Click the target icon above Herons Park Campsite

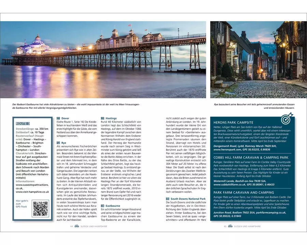pos(287,118)
